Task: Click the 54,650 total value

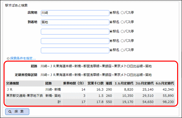Action: [148, 102]
